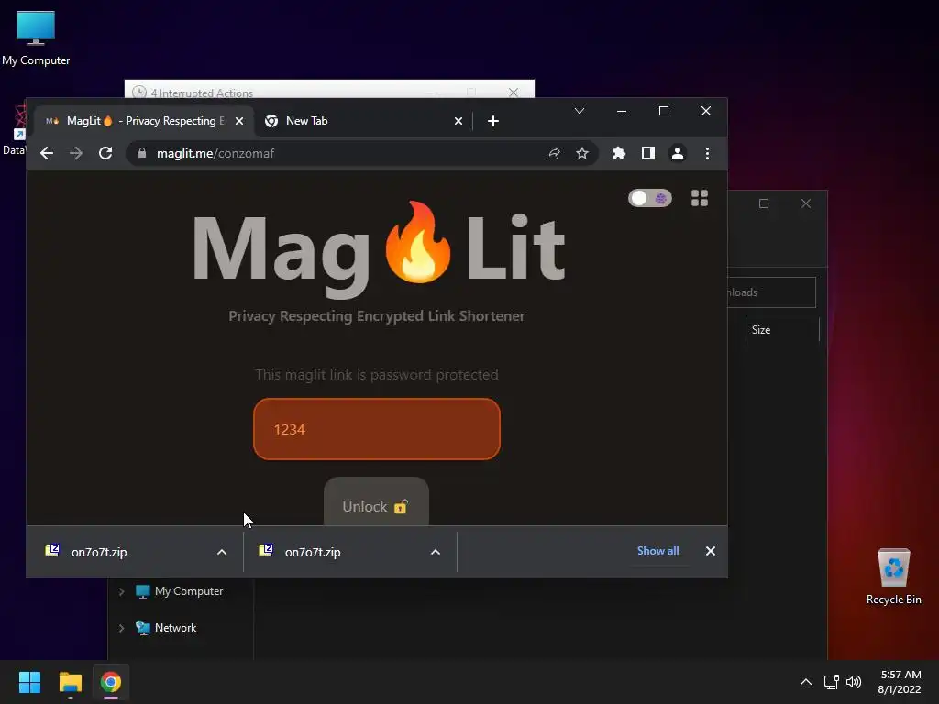Select the My Computer desktop icon

coord(36,38)
